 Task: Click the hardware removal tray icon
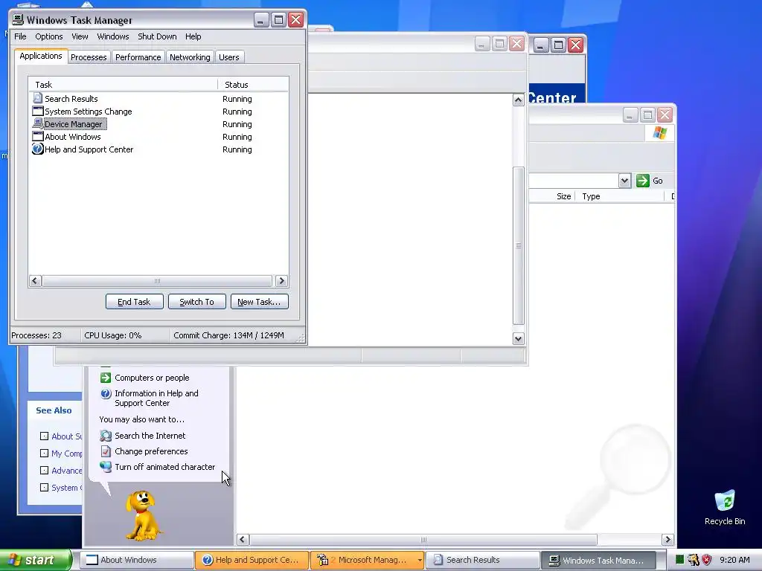pos(693,560)
